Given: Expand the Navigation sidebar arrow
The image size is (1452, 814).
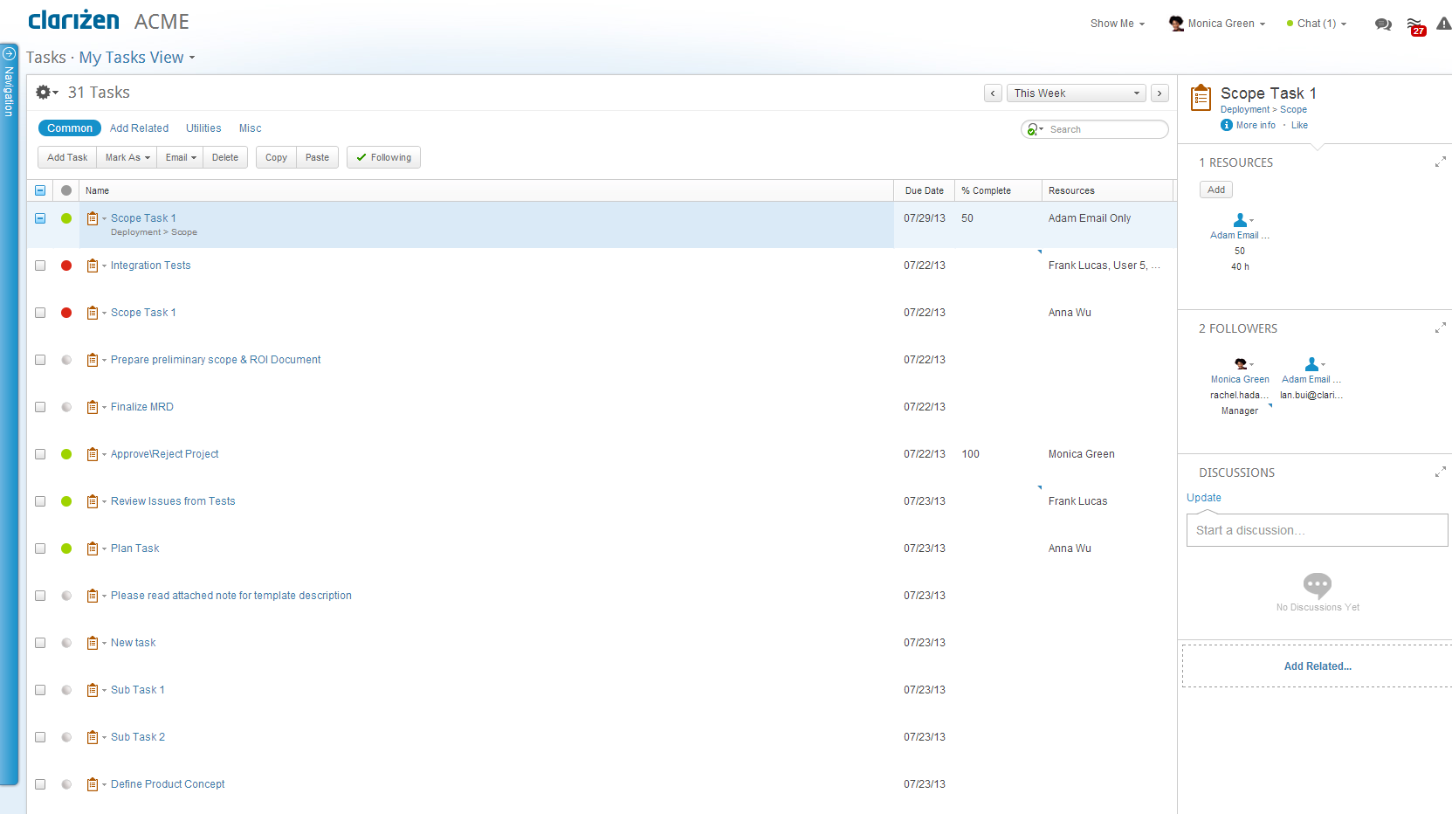Looking at the screenshot, I should [9, 53].
